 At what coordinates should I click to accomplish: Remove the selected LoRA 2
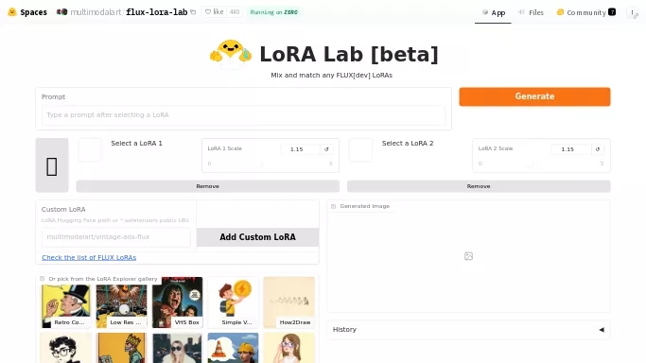point(479,186)
